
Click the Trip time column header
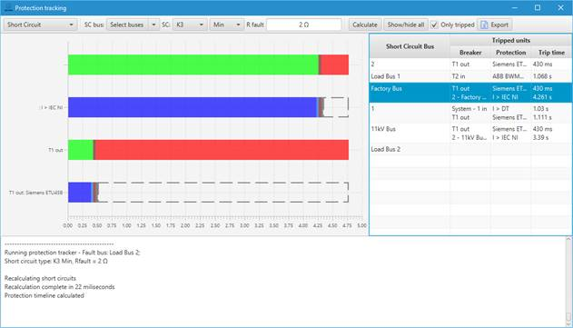pos(551,53)
